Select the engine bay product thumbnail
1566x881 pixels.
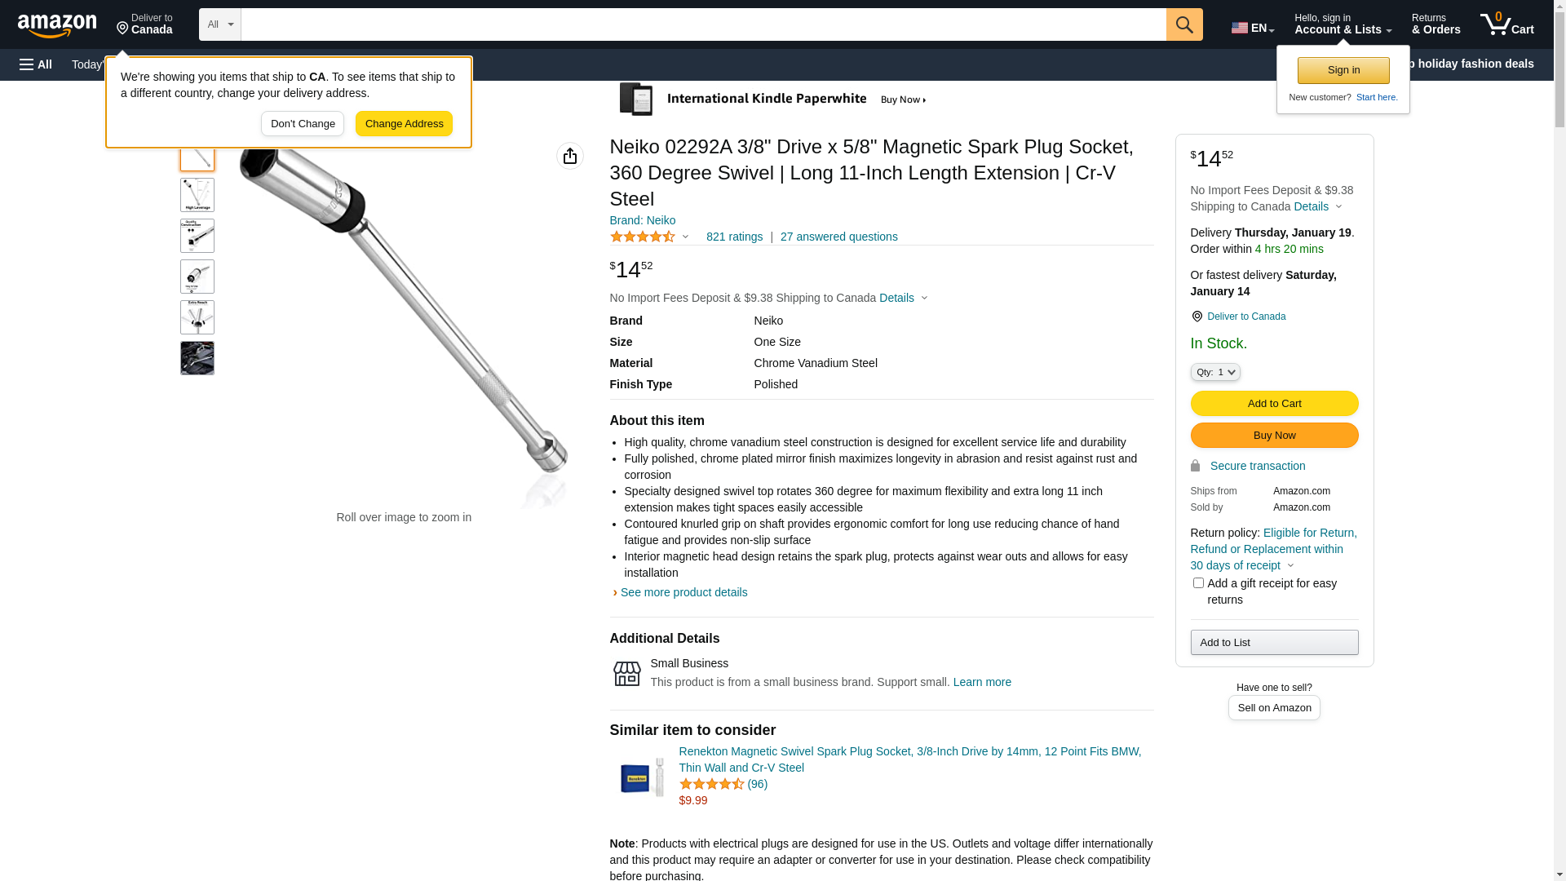tap(197, 358)
